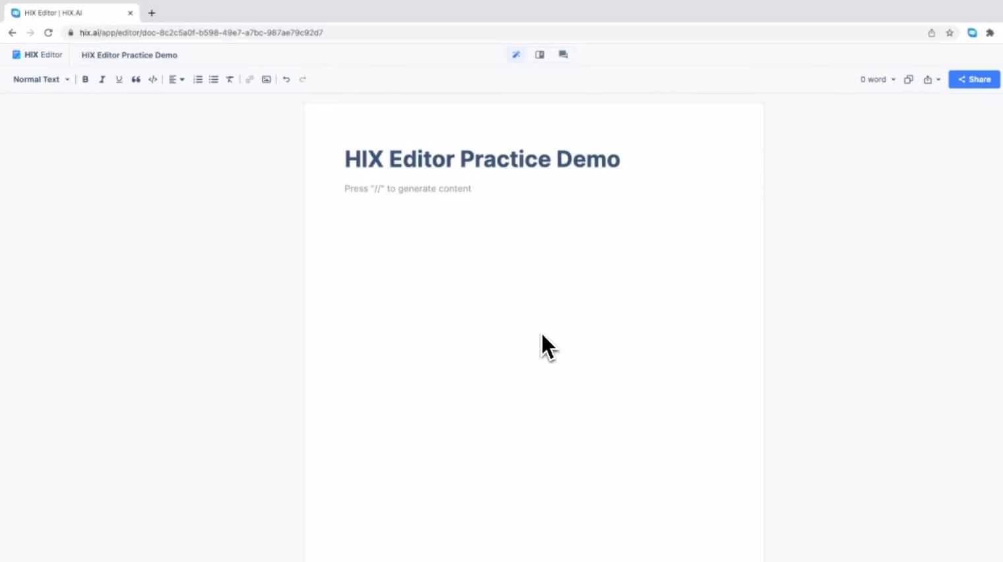This screenshot has height=562, width=1003.
Task: Create a bulleted list
Action: tap(214, 79)
